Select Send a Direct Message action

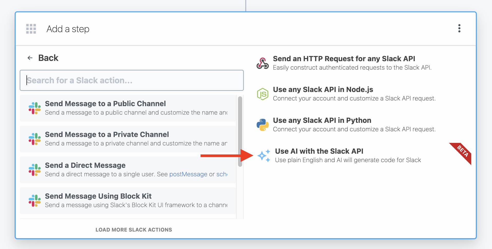(128, 170)
